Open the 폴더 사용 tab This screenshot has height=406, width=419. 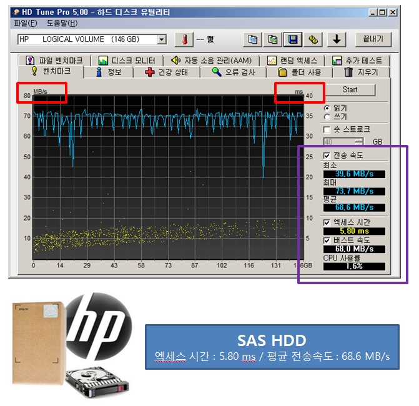(299, 72)
